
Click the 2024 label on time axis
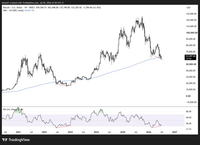click(x=96, y=132)
